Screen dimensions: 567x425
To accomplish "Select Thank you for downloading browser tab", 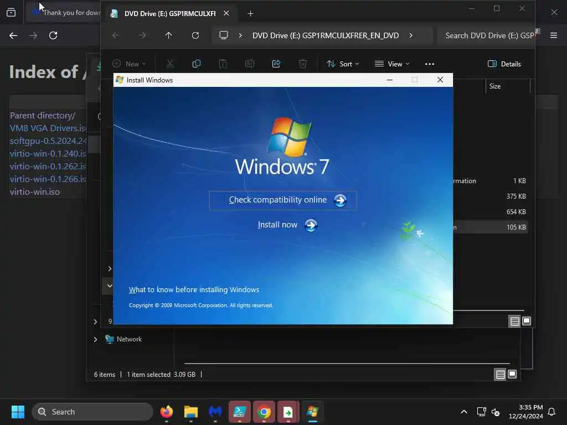I will tap(64, 13).
